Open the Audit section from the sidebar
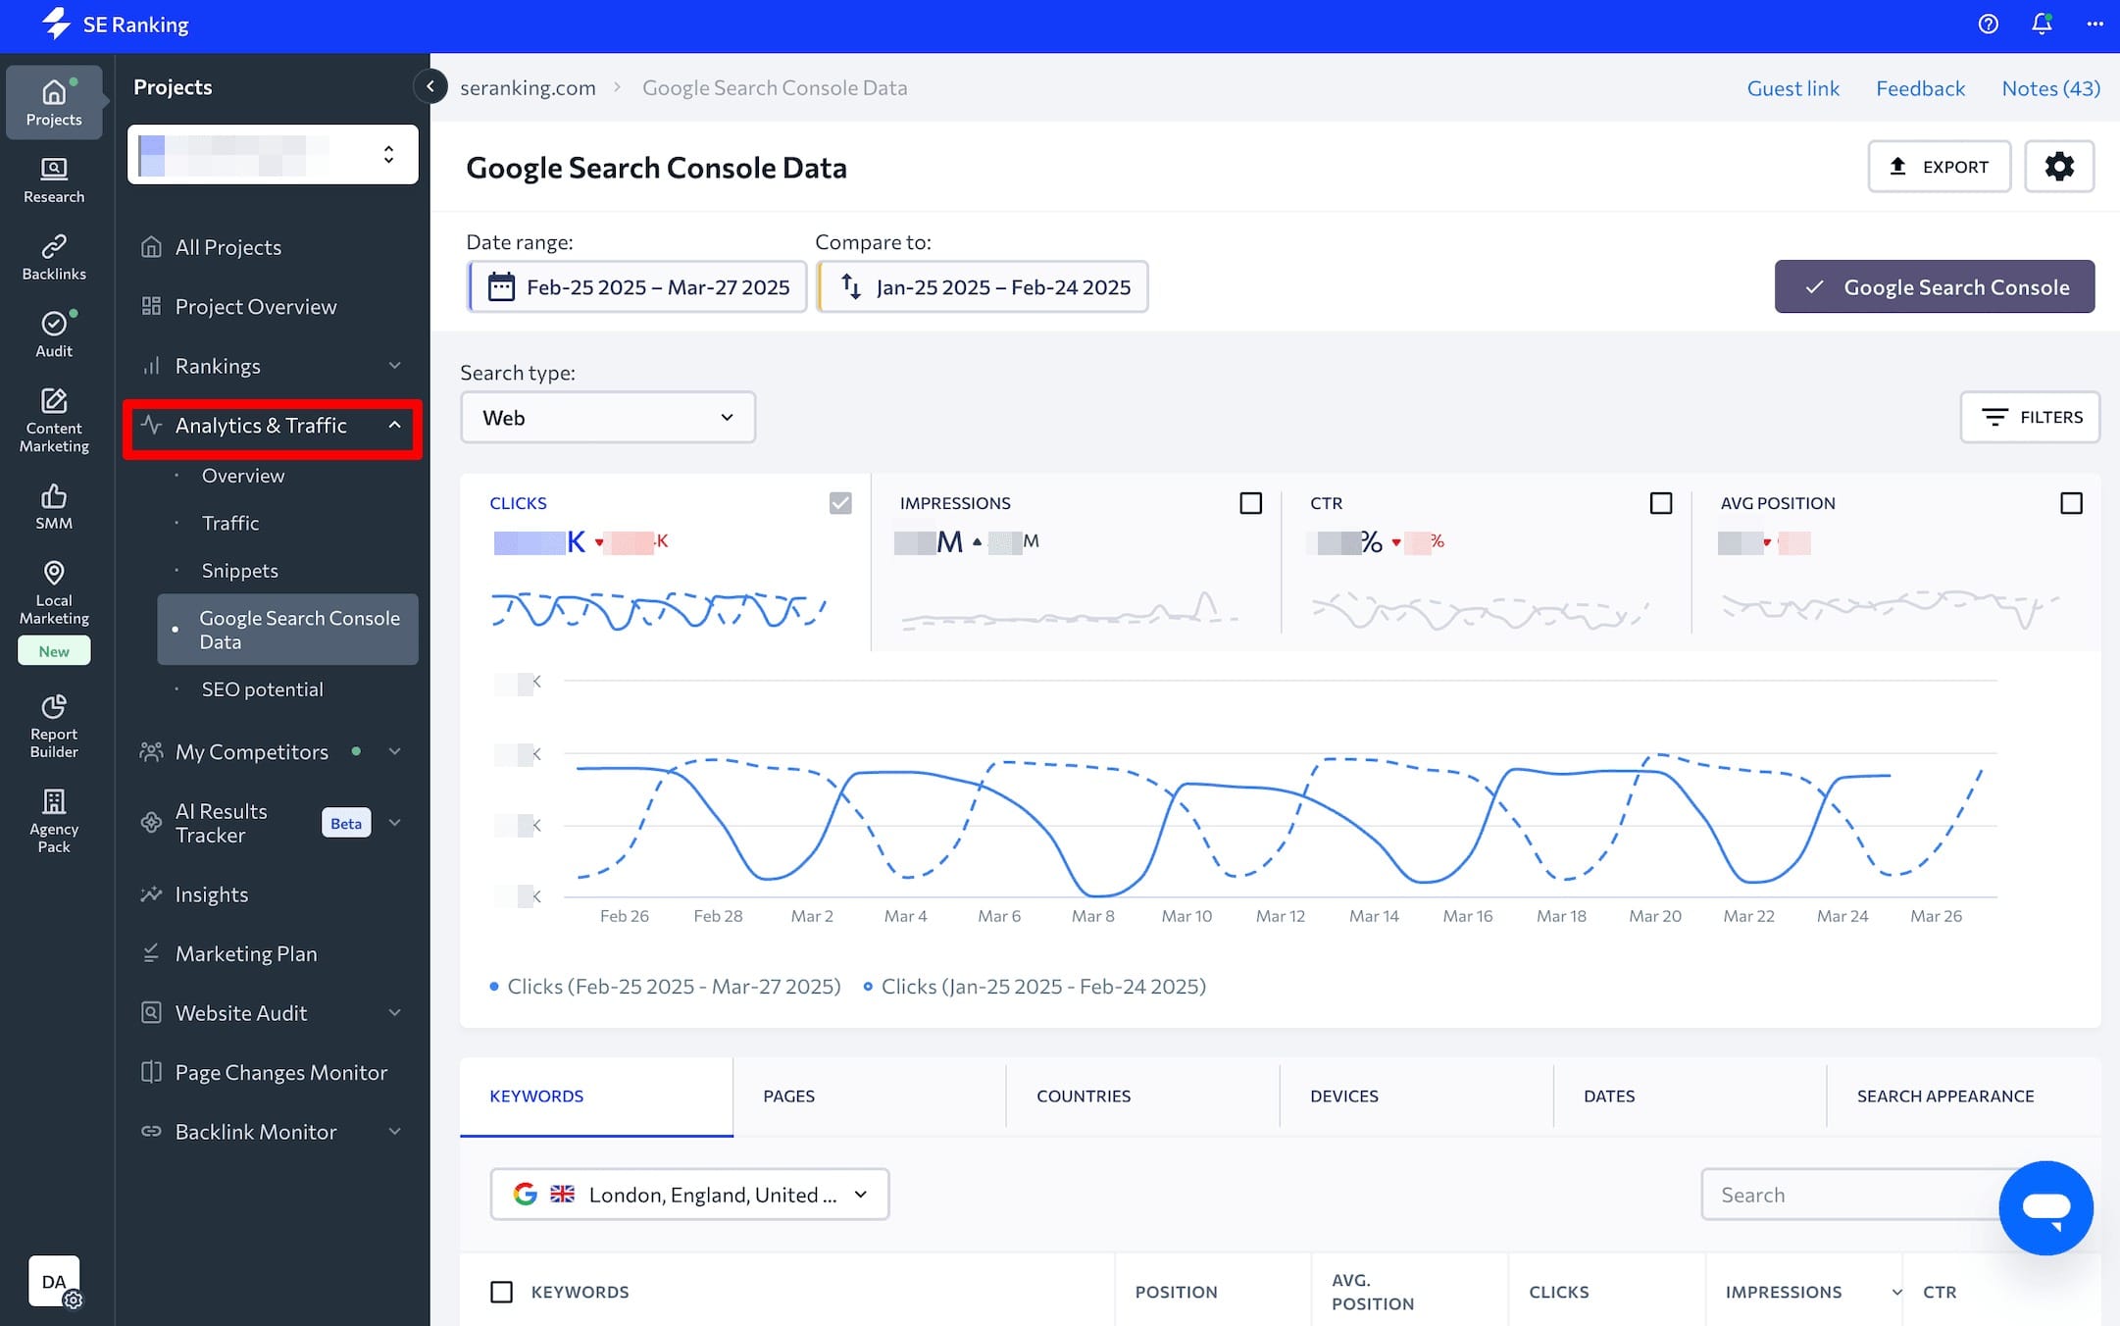Image resolution: width=2120 pixels, height=1326 pixels. 54,331
